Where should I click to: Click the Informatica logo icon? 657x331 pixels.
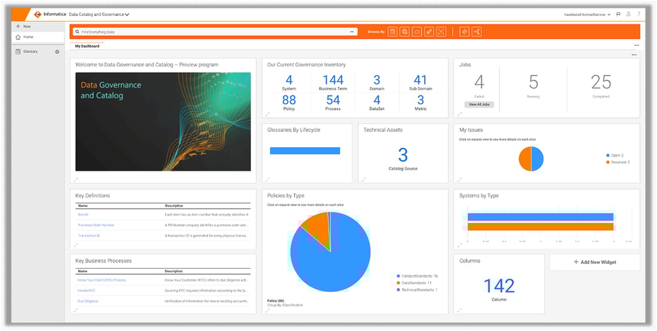(x=38, y=14)
